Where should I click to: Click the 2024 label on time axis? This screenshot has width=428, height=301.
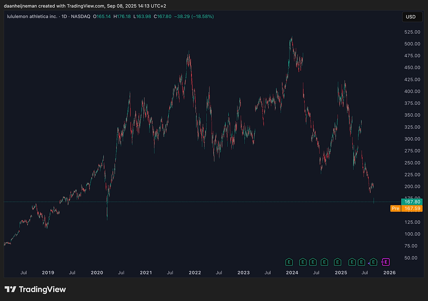coord(292,273)
